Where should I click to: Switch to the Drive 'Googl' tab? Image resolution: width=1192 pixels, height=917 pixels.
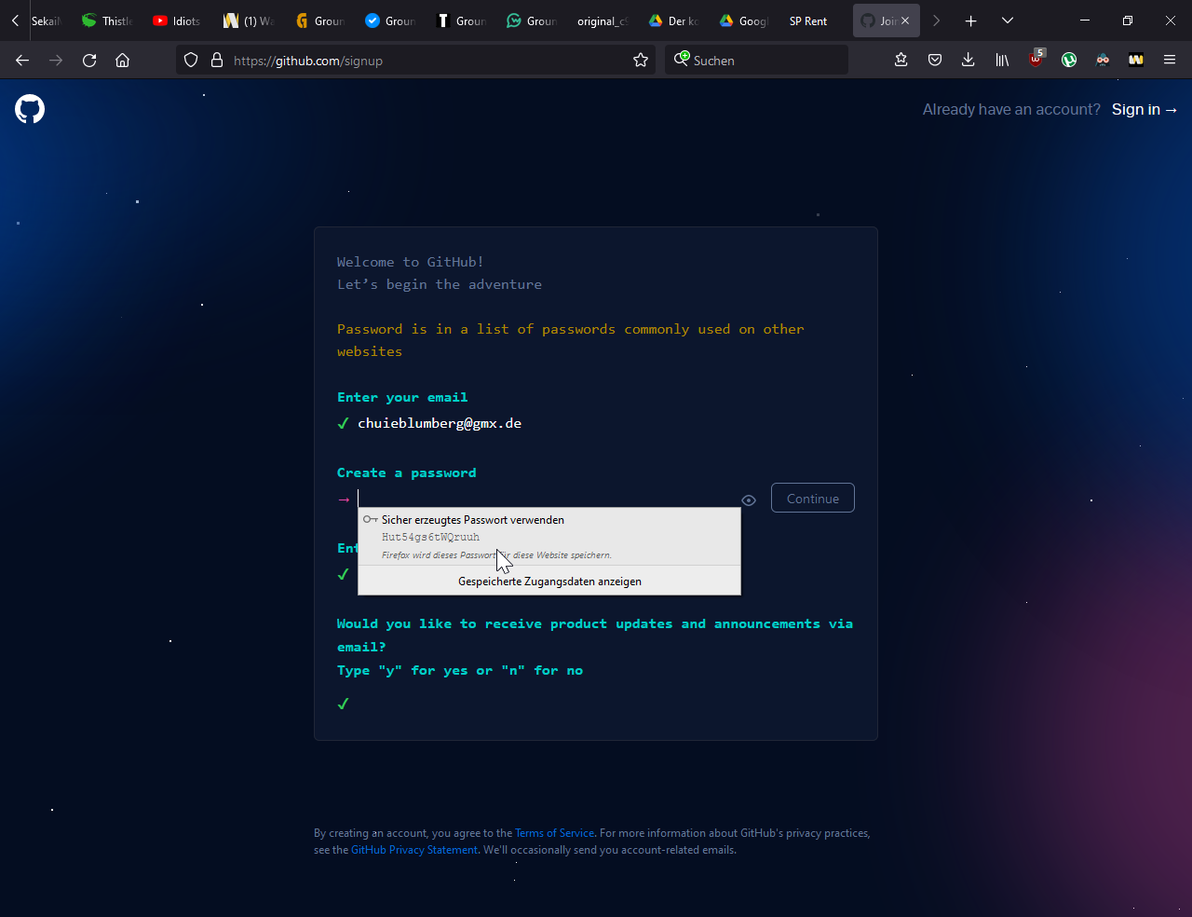pyautogui.click(x=745, y=21)
